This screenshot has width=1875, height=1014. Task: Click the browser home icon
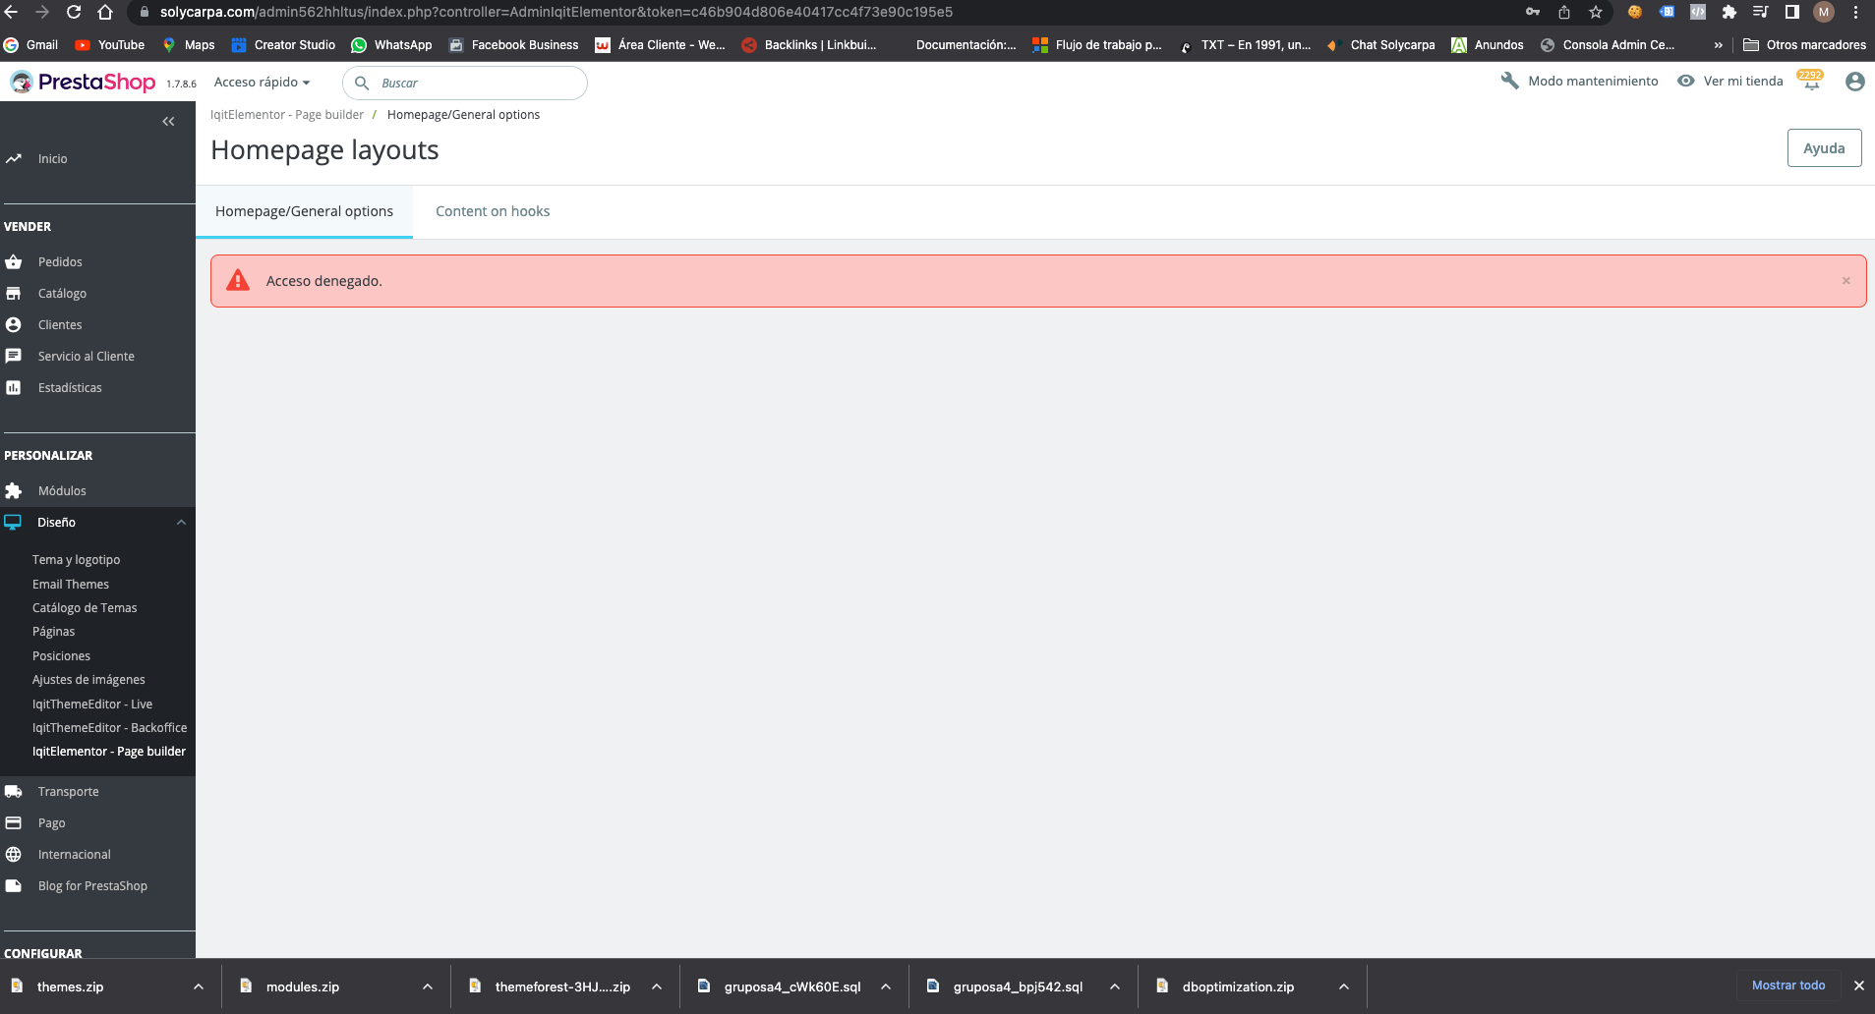[105, 12]
